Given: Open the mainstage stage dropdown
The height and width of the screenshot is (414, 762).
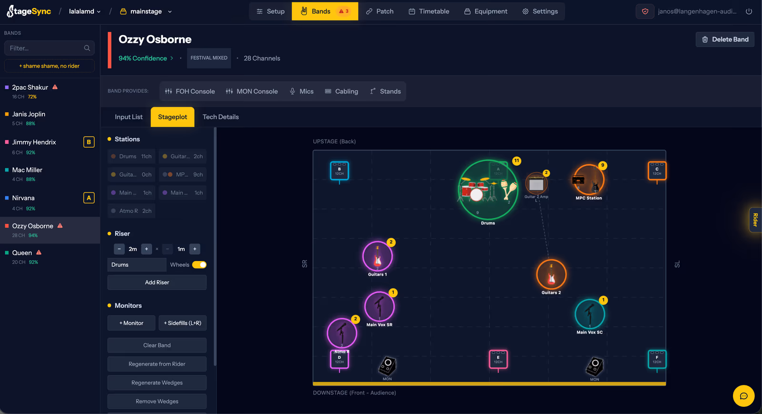Looking at the screenshot, I should [146, 11].
